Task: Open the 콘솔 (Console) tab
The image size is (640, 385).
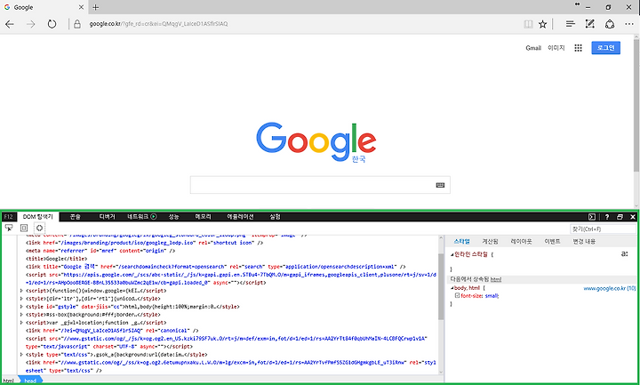Action: click(x=75, y=217)
